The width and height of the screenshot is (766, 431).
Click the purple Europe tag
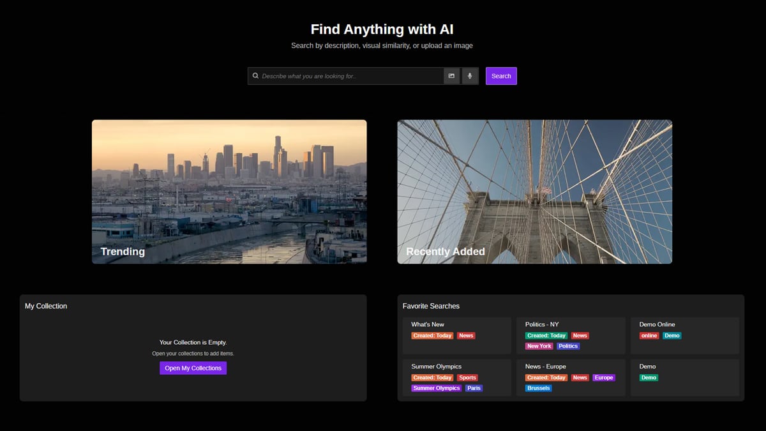coord(603,377)
